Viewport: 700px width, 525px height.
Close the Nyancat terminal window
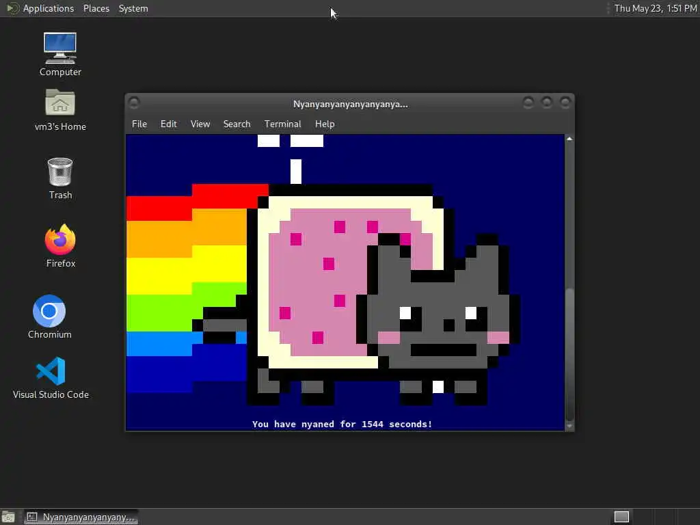click(565, 103)
